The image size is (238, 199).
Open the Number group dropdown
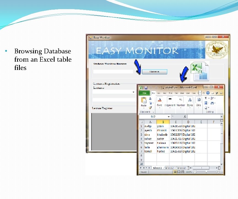pyautogui.click(x=181, y=102)
